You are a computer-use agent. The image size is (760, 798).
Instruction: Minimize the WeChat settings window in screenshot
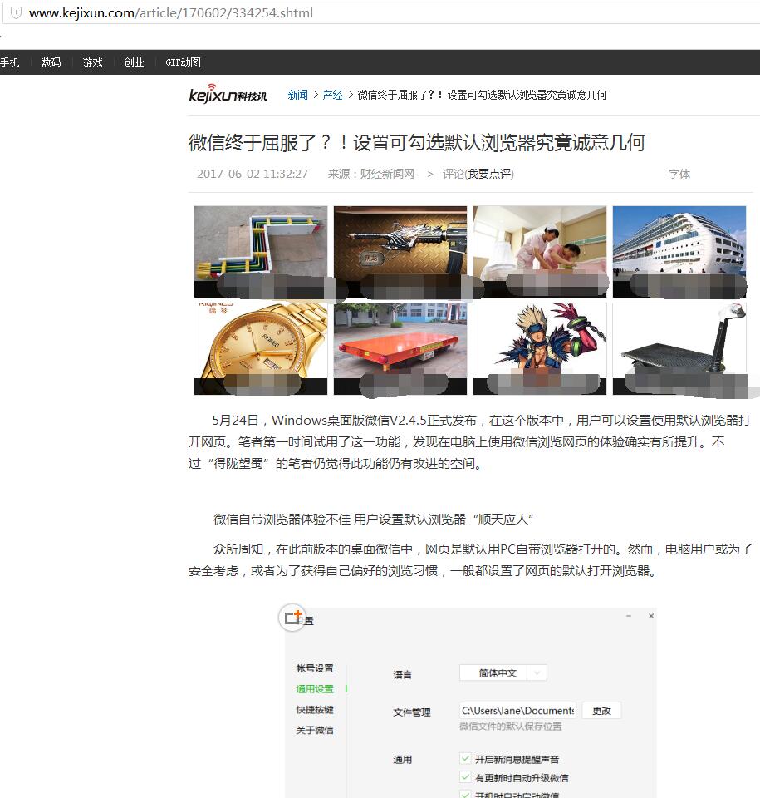629,616
